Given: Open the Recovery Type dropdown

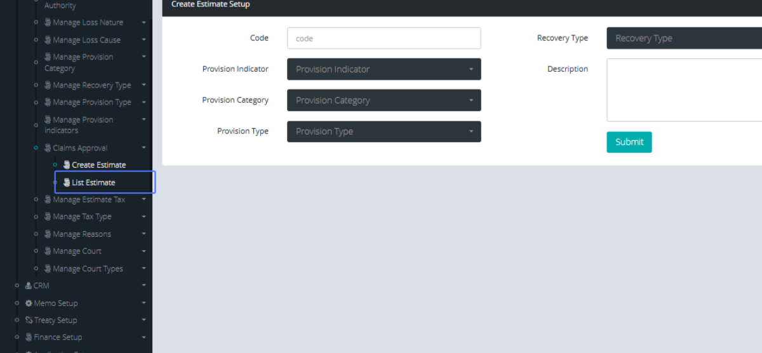Looking at the screenshot, I should pos(684,38).
